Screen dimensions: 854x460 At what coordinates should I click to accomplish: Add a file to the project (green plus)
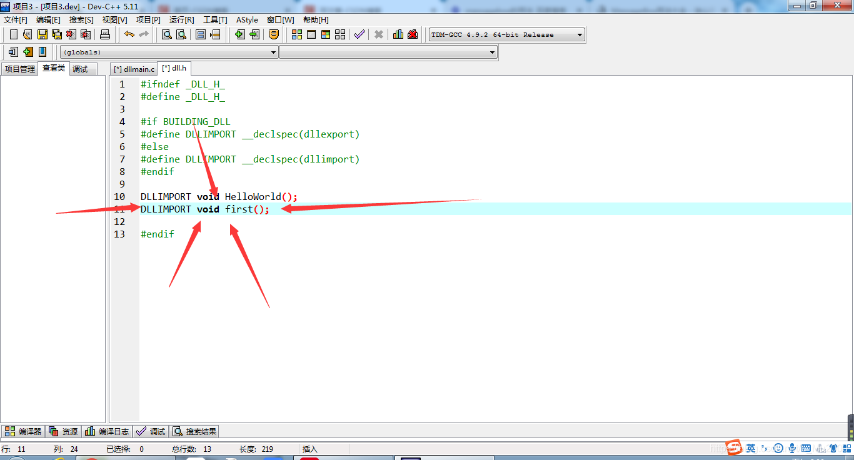[x=239, y=34]
